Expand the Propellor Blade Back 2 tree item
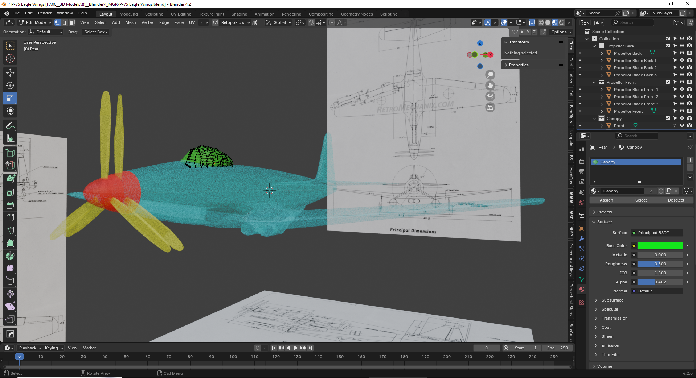696x378 pixels. point(602,68)
